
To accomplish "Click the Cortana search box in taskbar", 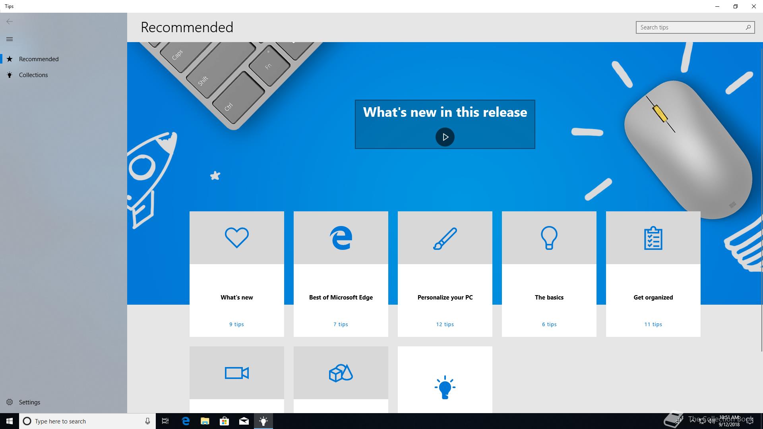I will tap(87, 421).
